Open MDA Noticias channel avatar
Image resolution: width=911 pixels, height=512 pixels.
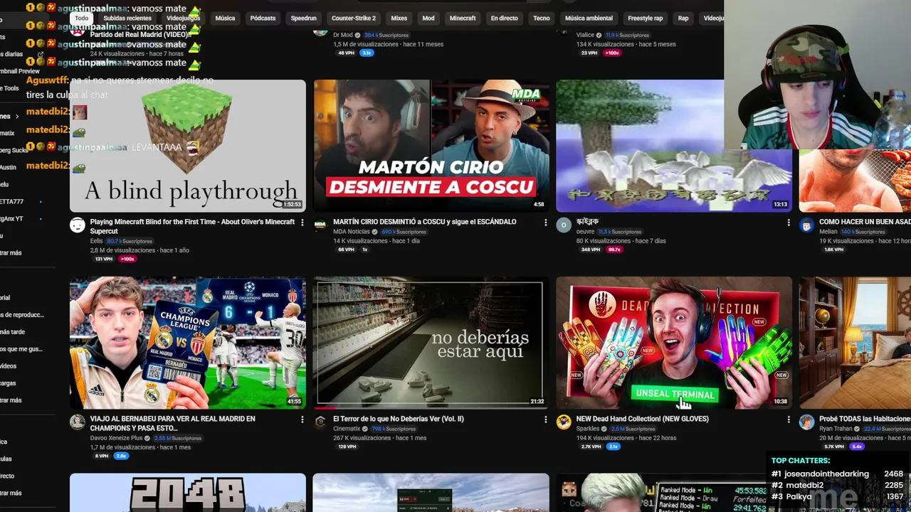pos(320,225)
